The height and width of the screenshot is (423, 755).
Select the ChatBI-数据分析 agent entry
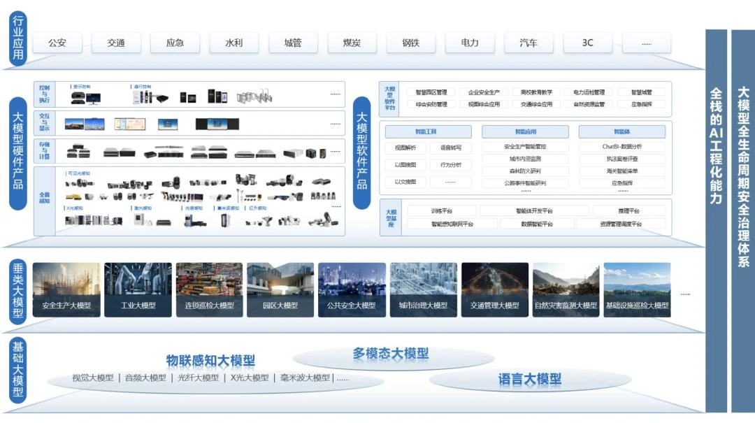point(622,146)
